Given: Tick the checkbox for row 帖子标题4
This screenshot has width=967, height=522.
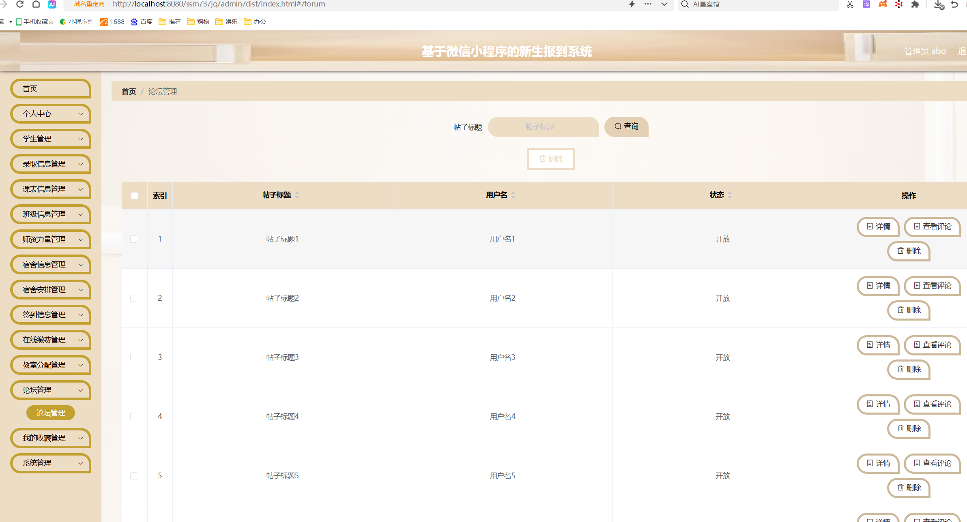Looking at the screenshot, I should pos(134,417).
